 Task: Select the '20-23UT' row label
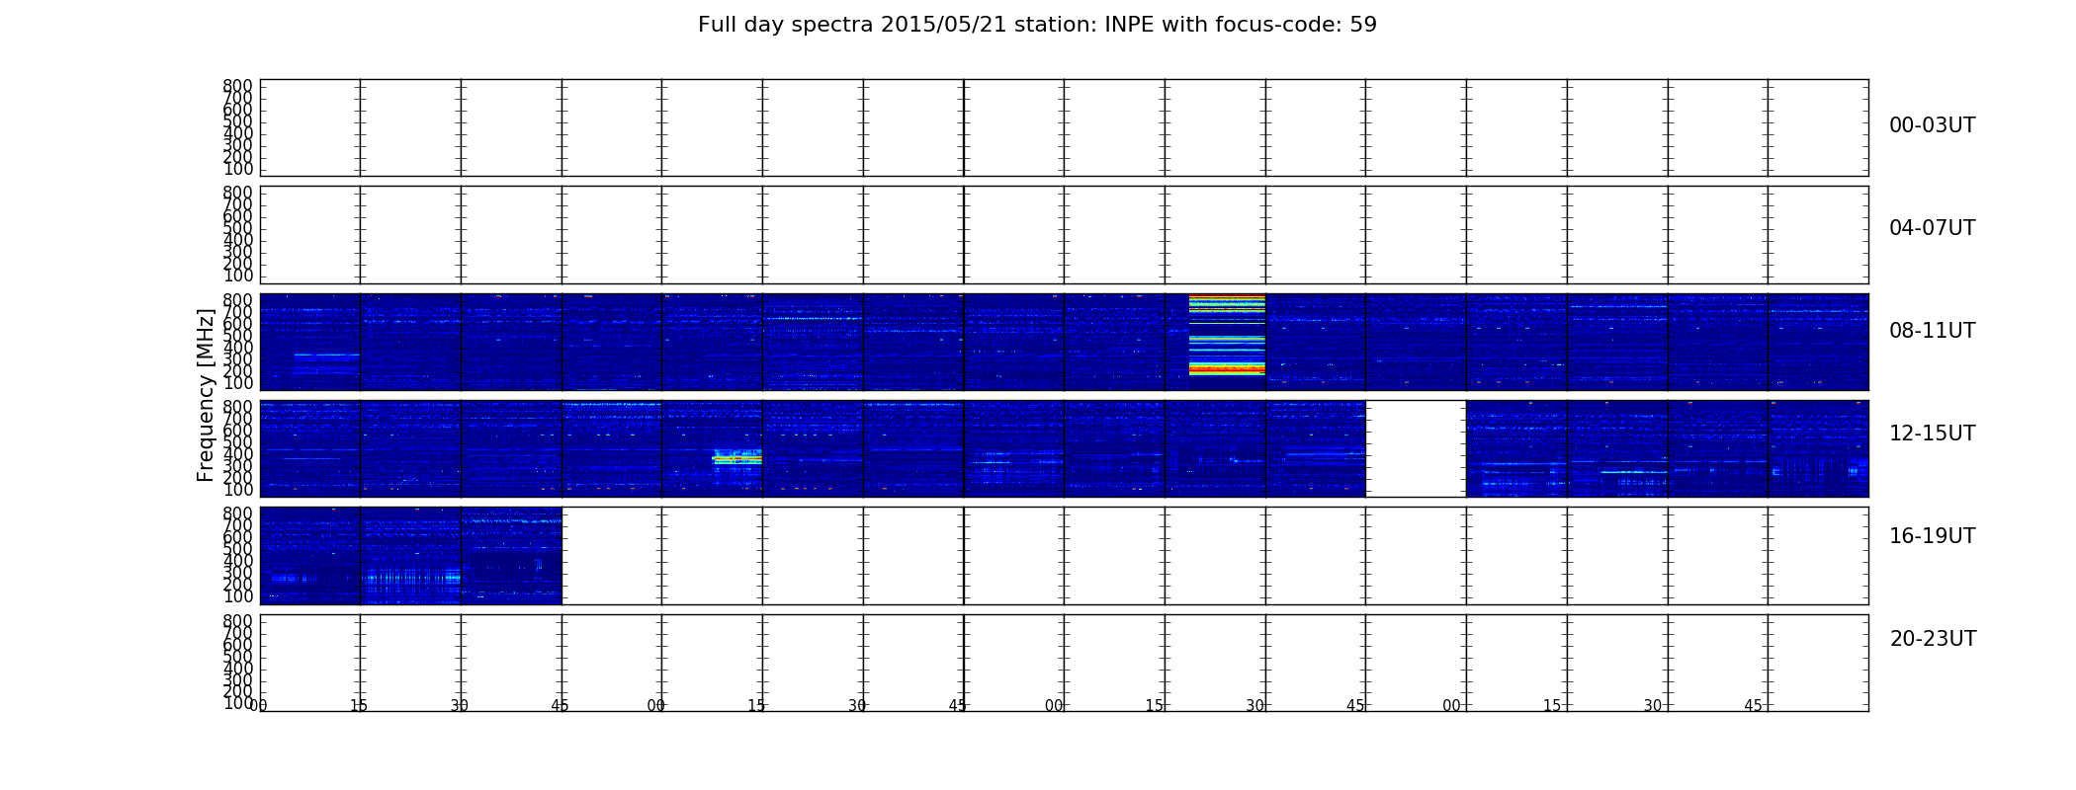(x=1933, y=639)
